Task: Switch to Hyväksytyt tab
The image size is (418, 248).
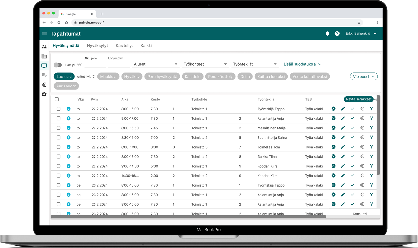Action: (x=97, y=46)
